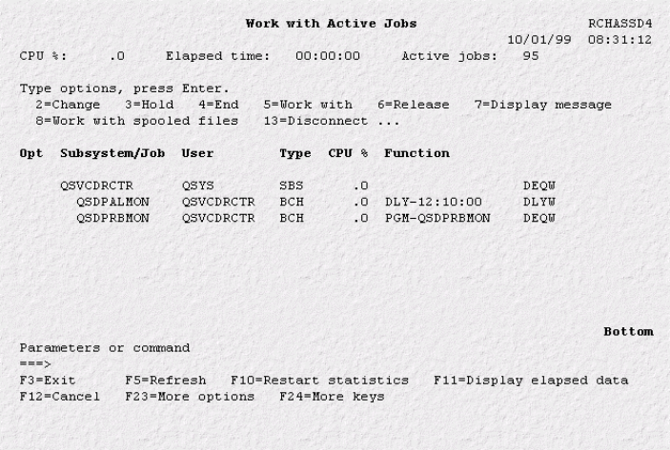Click the F3=Exit function key label

click(x=48, y=380)
